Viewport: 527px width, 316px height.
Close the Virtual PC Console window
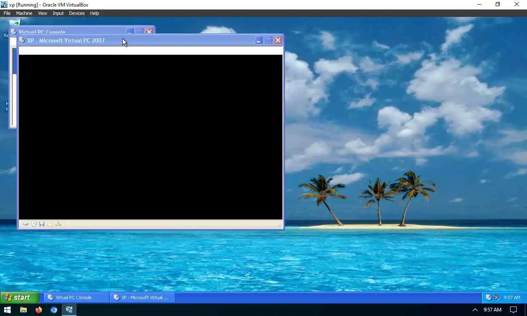(149, 31)
